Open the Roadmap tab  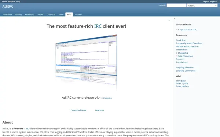[30, 15]
